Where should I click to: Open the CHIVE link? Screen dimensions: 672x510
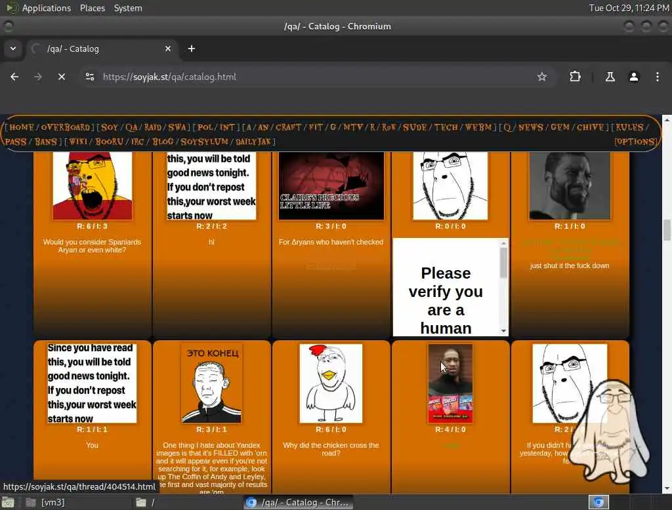click(x=590, y=127)
